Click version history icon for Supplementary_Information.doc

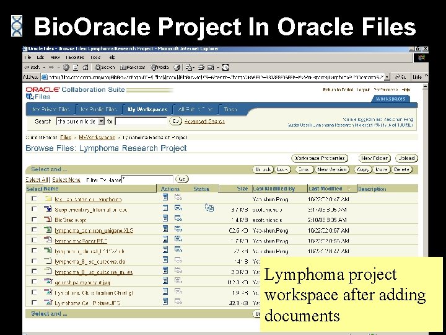(178, 208)
